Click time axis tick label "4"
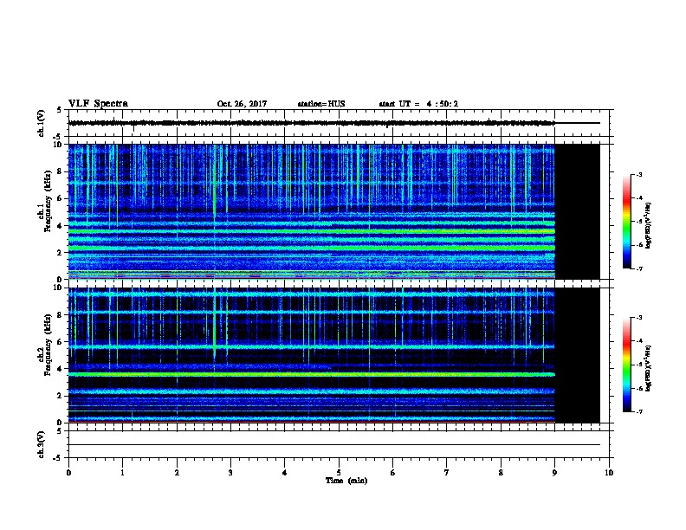Screen dimensions: 686x530 pos(285,472)
